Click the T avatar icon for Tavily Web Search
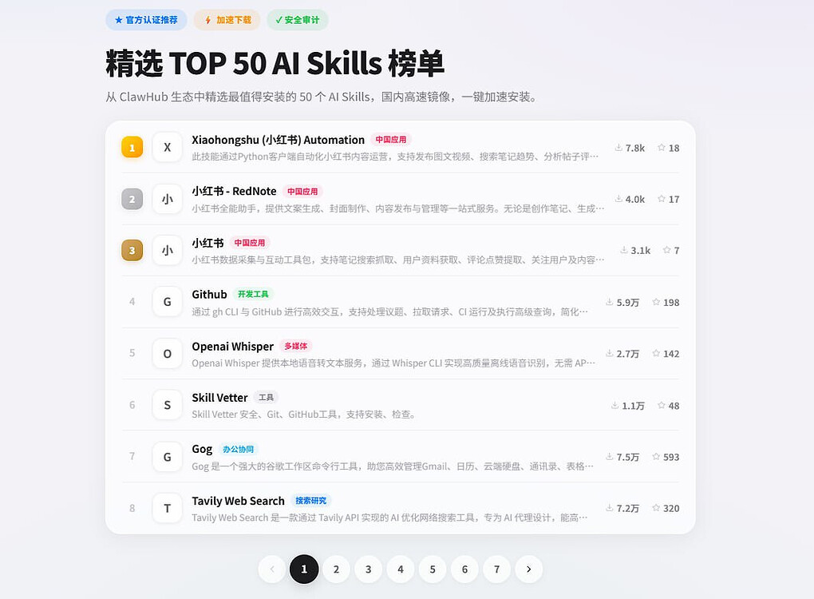 [x=167, y=508]
